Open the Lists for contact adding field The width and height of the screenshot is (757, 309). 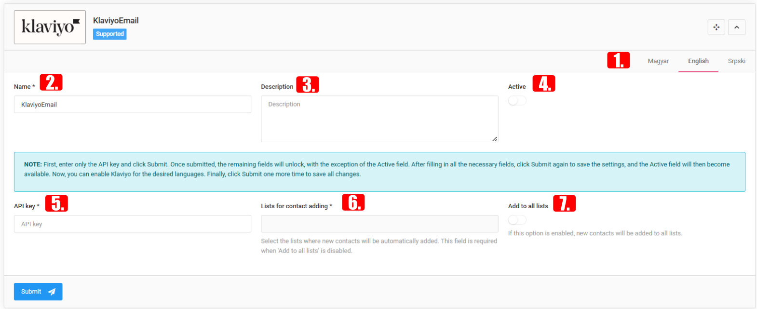pos(379,224)
